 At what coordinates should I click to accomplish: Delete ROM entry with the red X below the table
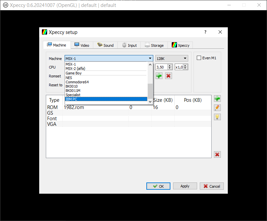217,154
